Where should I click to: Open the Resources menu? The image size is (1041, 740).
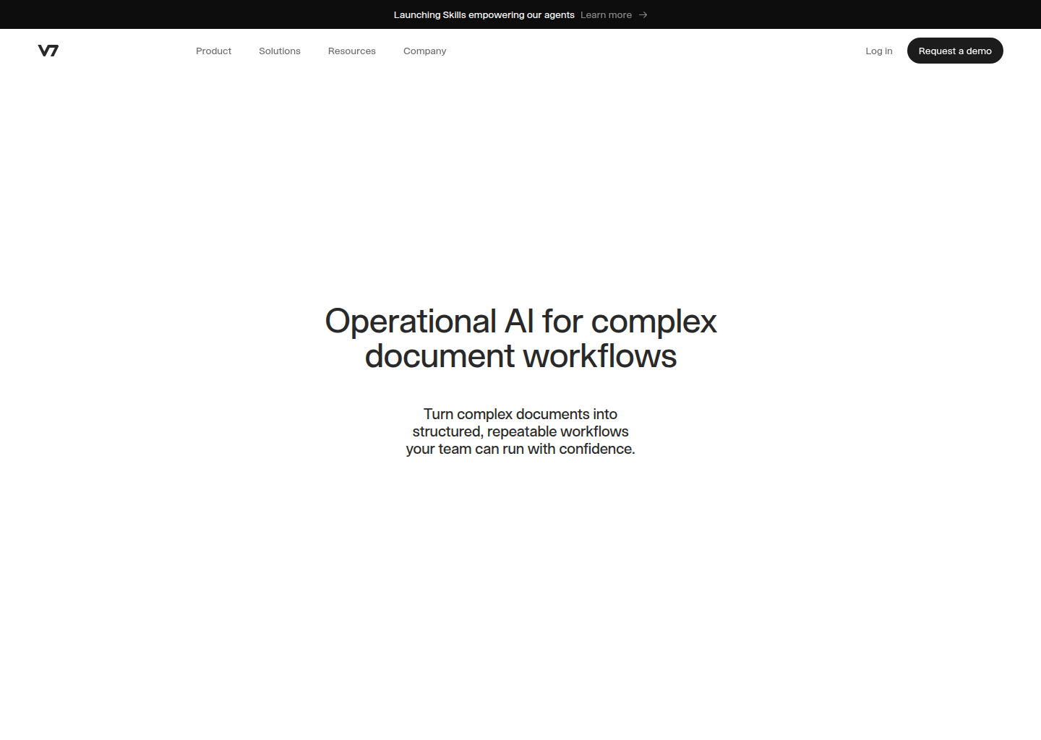click(x=352, y=51)
